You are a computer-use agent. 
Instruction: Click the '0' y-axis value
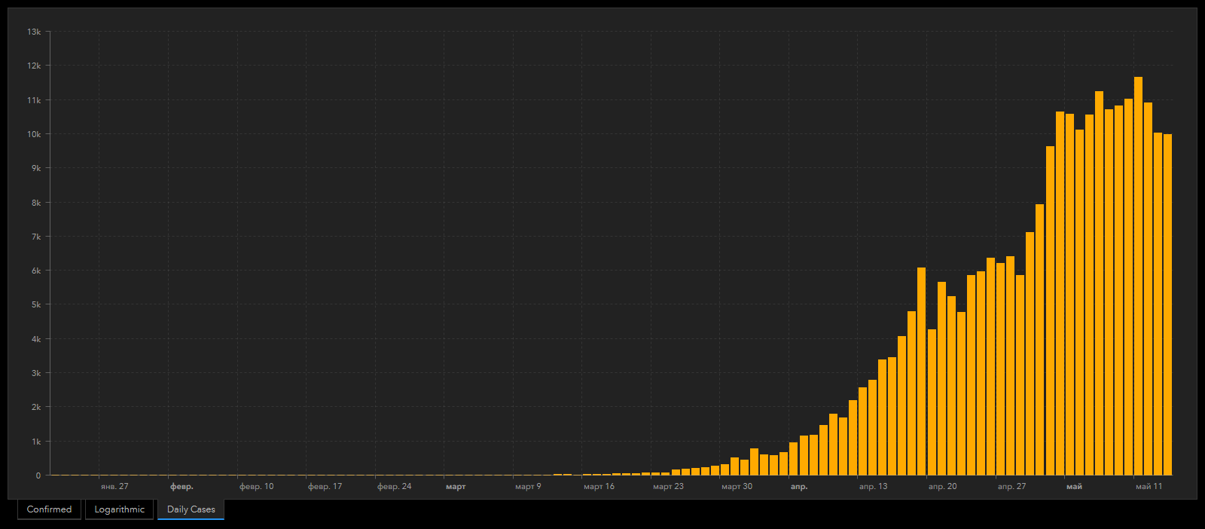pyautogui.click(x=38, y=475)
